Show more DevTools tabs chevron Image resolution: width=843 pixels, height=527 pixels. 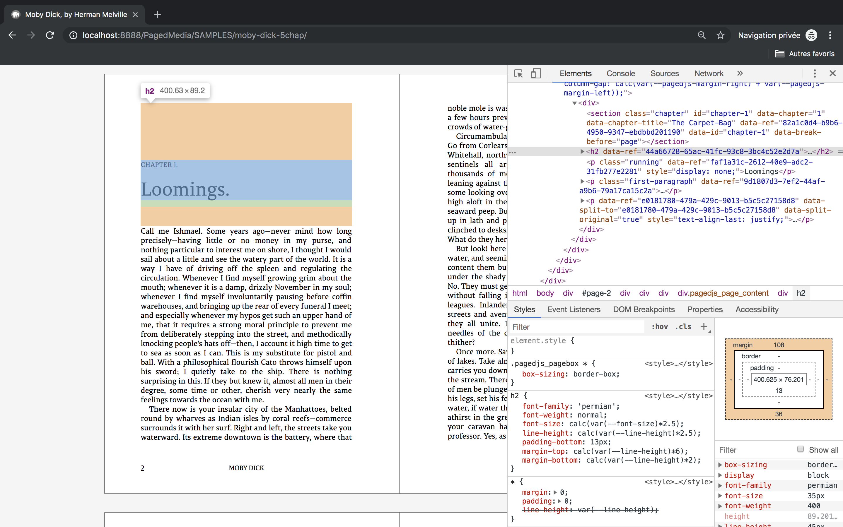click(740, 73)
